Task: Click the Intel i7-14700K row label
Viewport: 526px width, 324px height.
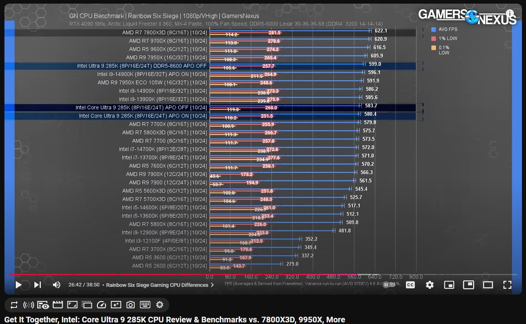Action: (163, 149)
